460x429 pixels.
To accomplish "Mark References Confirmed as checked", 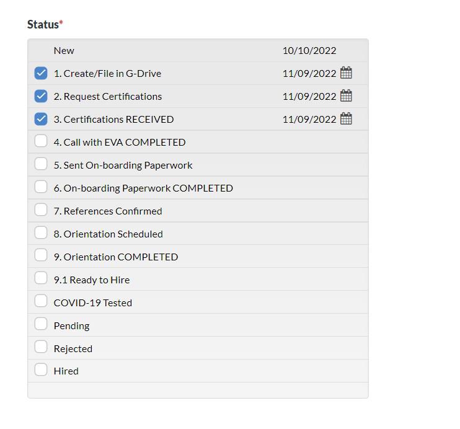I will 41,210.
